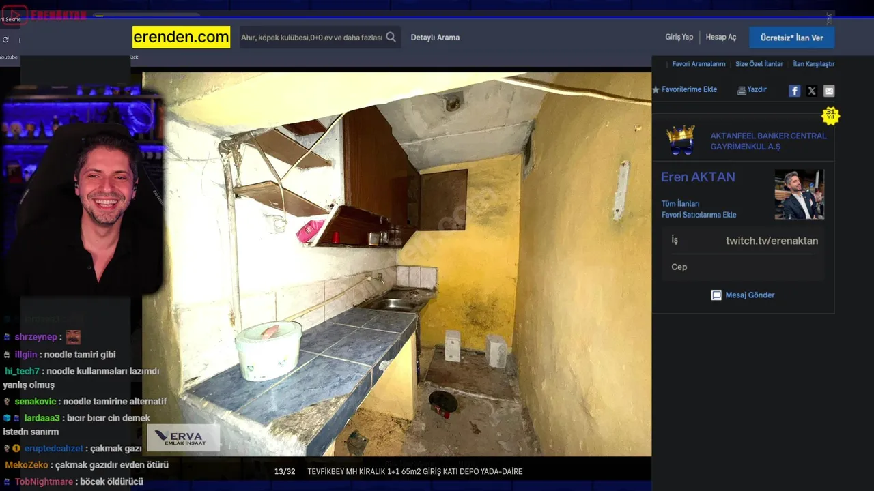Screen dimensions: 874x491
Task: Click the erenden.com site logo
Action: point(181,37)
